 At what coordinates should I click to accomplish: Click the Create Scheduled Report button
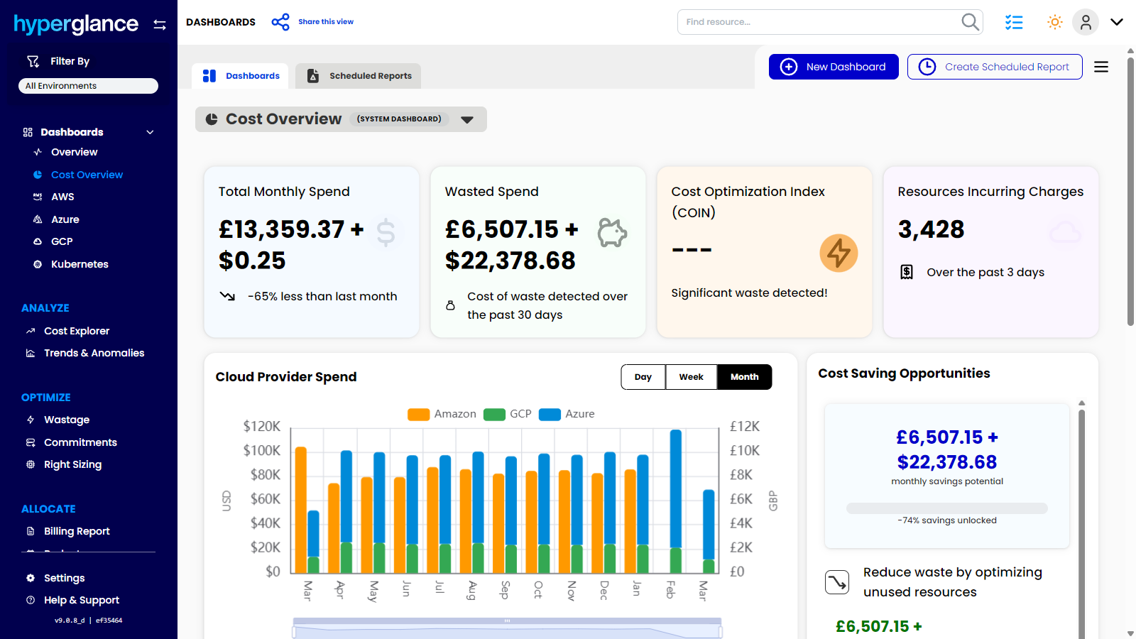click(995, 67)
